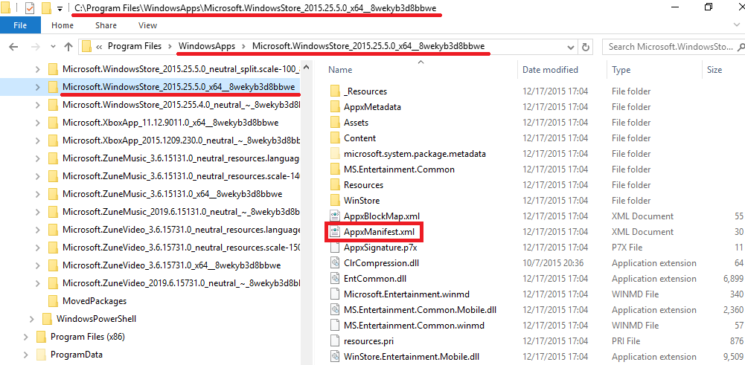The image size is (745, 365).
Task: Open the Share ribbon tab
Action: (x=106, y=25)
